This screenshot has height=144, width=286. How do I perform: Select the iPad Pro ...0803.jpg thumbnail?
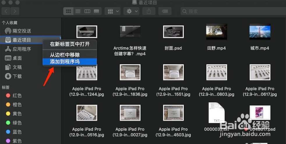(216, 72)
